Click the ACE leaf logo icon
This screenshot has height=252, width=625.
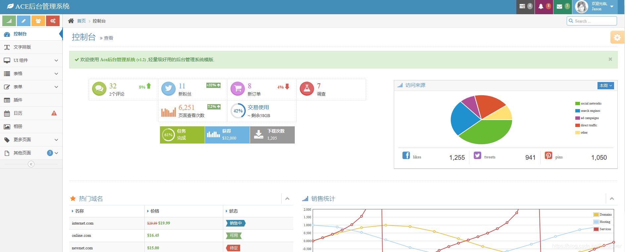(10, 6)
